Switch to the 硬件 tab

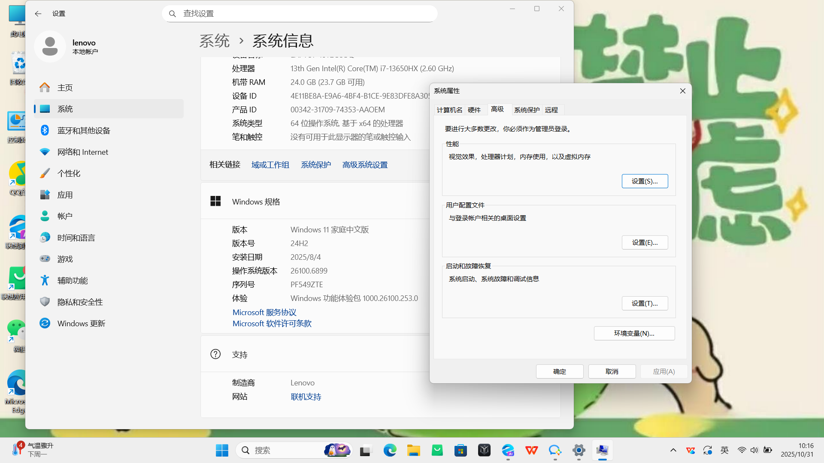[x=475, y=110]
